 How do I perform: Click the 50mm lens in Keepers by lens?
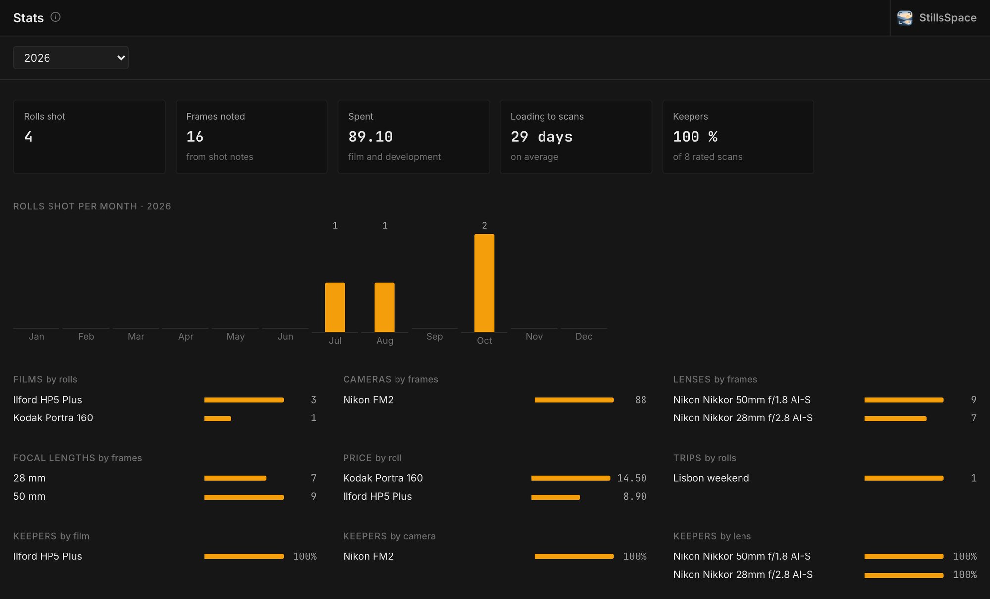click(x=825, y=556)
